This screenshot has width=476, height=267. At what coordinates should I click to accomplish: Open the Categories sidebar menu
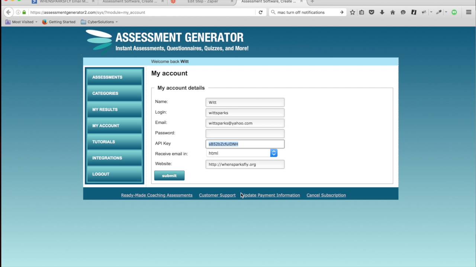[115, 93]
